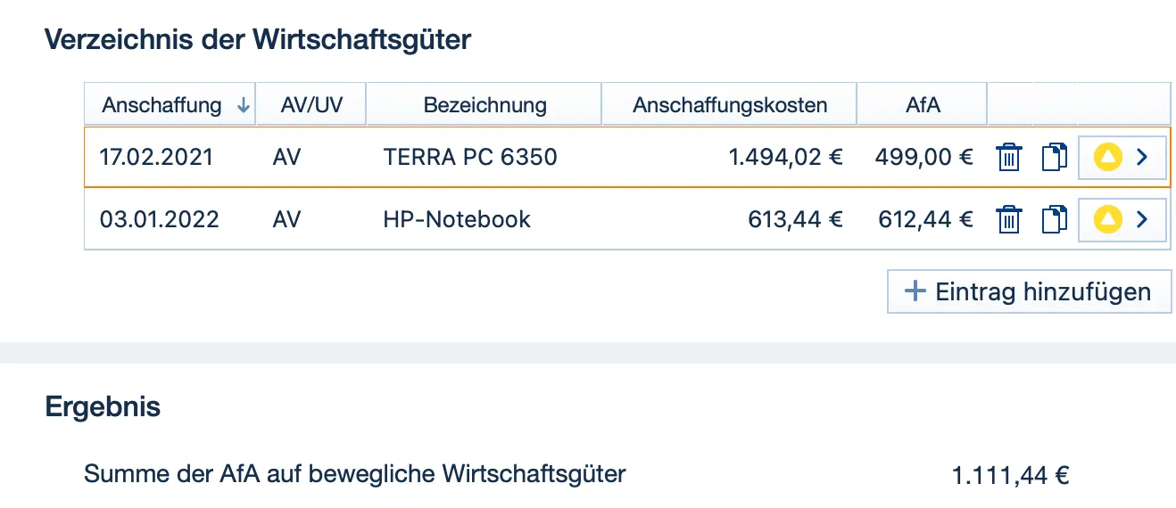Duplicate the TERRA PC 6350 entry
The height and width of the screenshot is (508, 1176).
(1054, 158)
